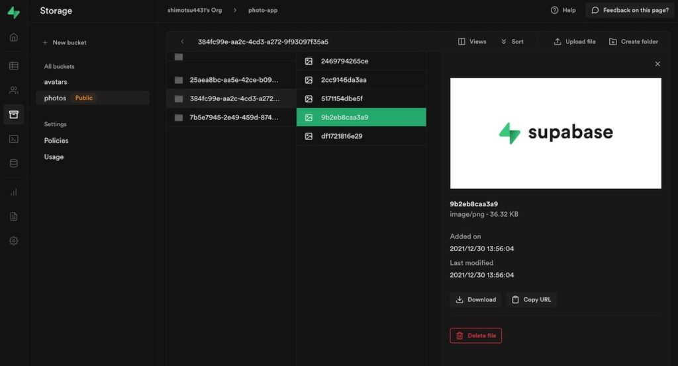Open storage Policies settings
Screen dimensions: 678x366
pyautogui.click(x=56, y=140)
